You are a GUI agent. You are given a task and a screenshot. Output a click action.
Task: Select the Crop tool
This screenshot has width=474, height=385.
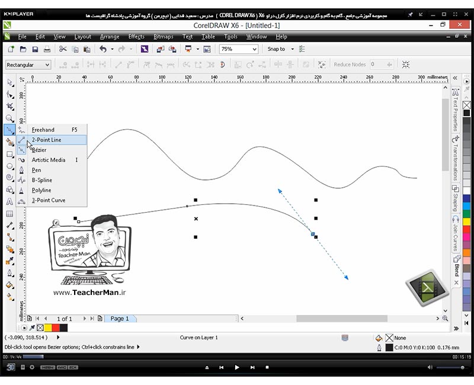pyautogui.click(x=9, y=107)
